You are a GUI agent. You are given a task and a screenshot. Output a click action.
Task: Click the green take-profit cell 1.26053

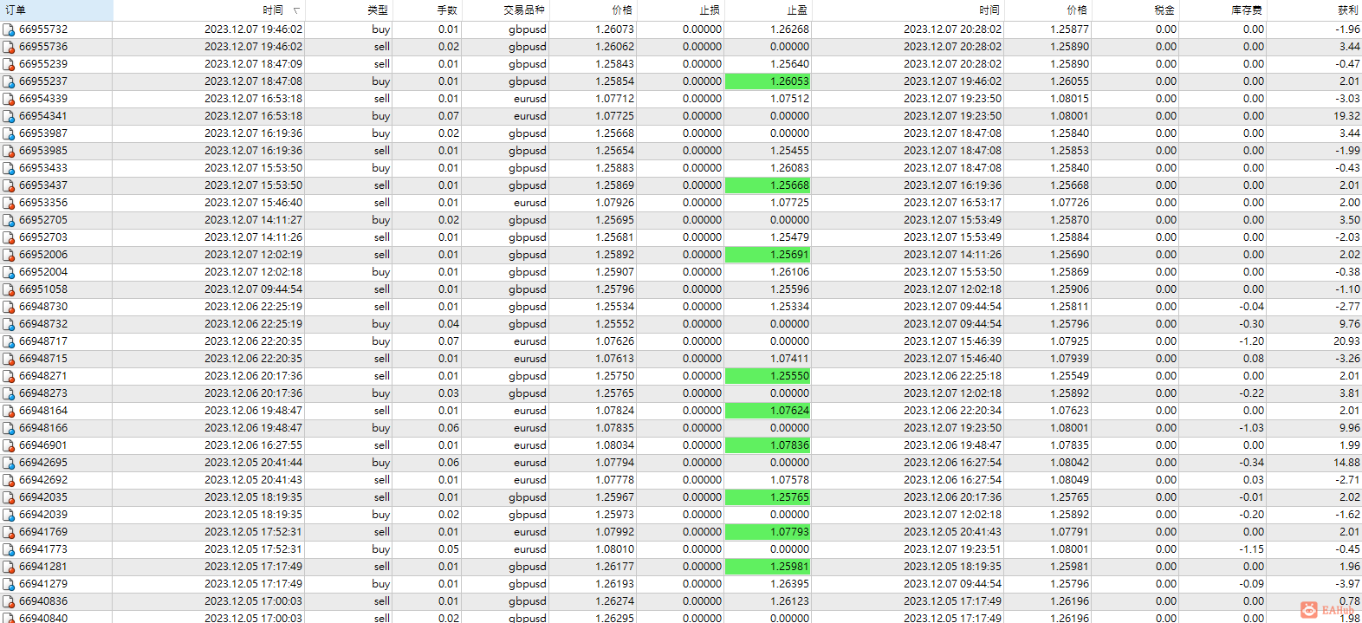(768, 81)
